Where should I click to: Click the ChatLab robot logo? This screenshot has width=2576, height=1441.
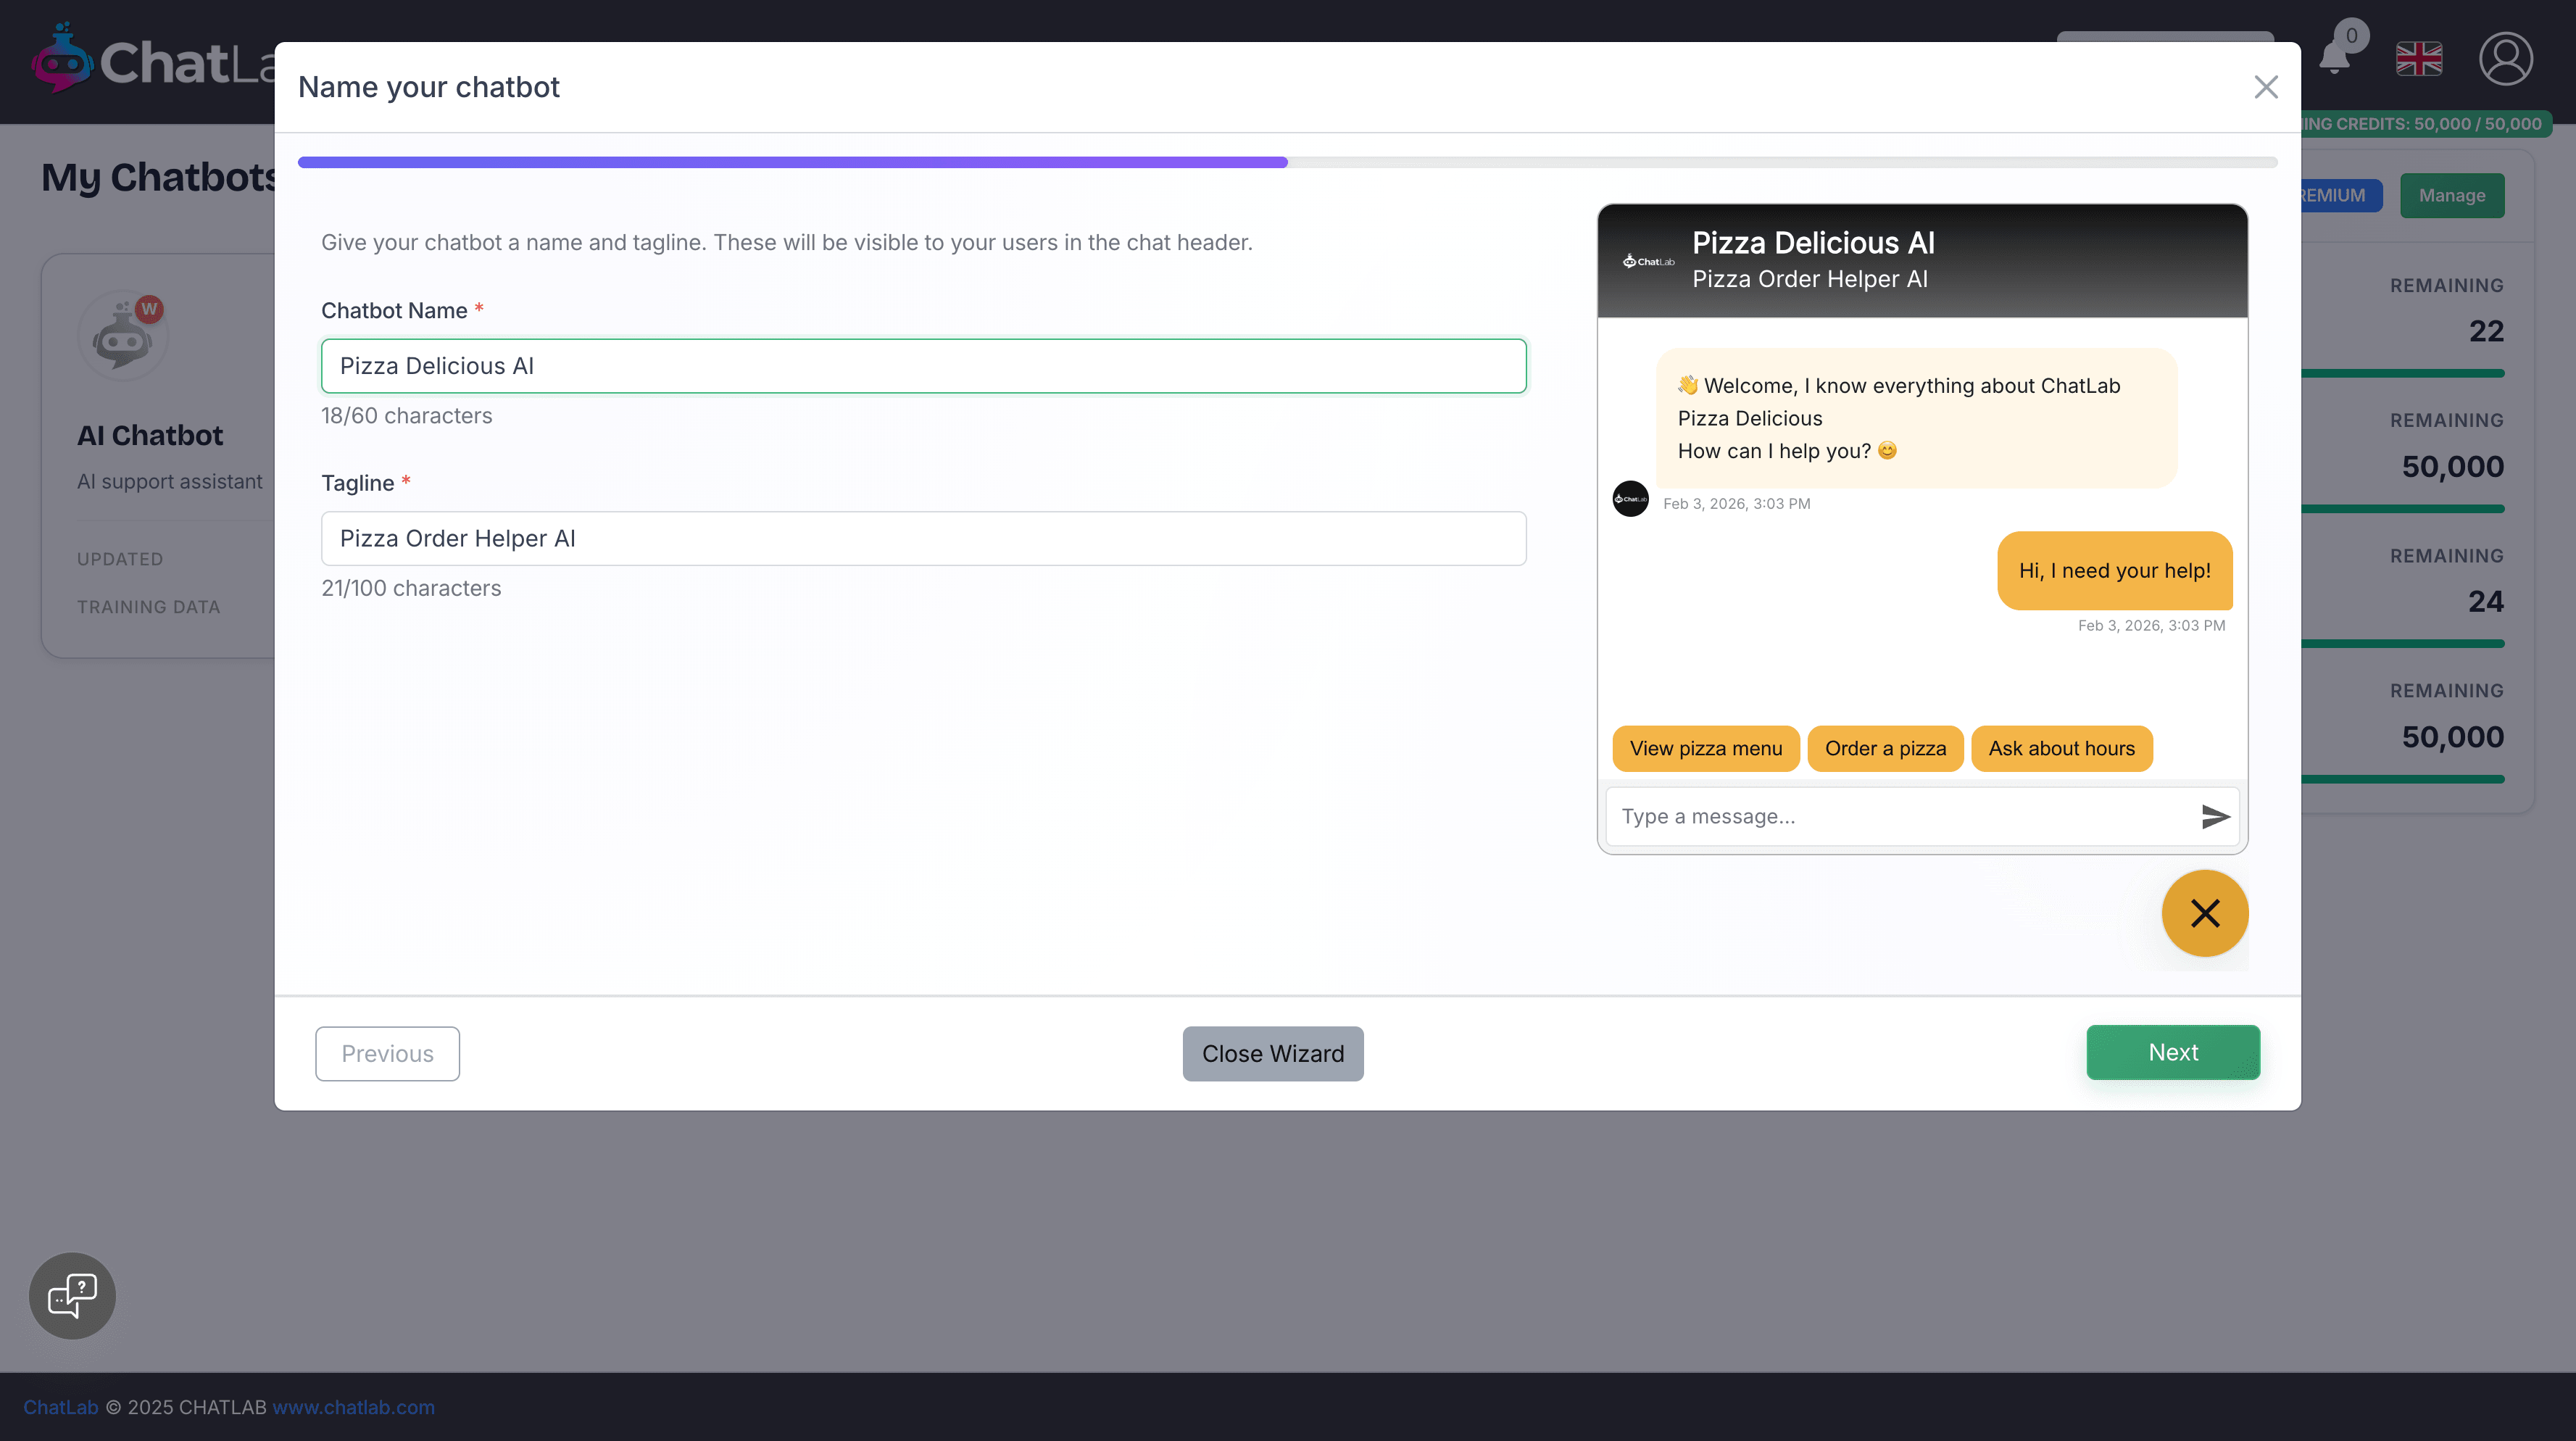(62, 60)
